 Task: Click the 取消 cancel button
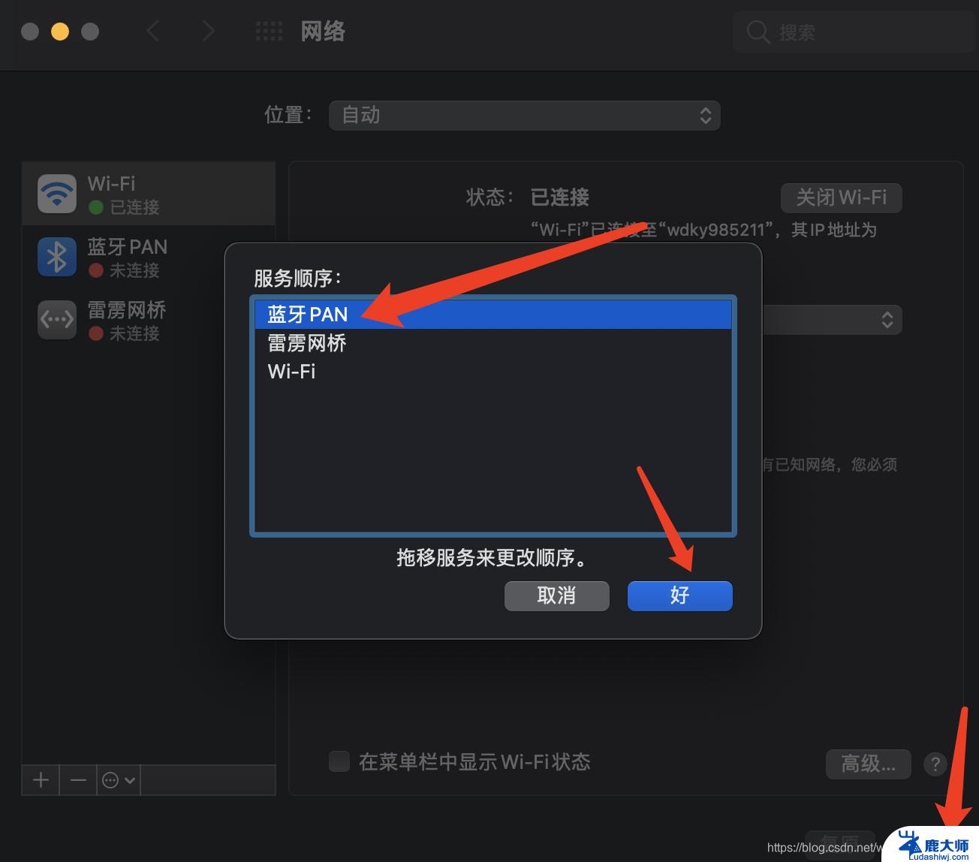(556, 595)
